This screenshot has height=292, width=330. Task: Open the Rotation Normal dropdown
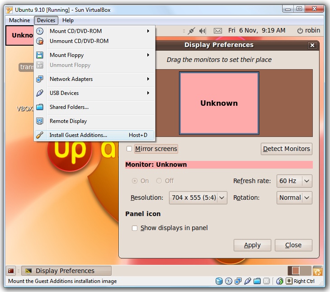294,198
